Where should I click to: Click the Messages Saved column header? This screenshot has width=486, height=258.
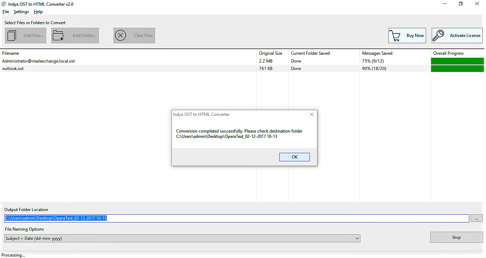(x=377, y=53)
